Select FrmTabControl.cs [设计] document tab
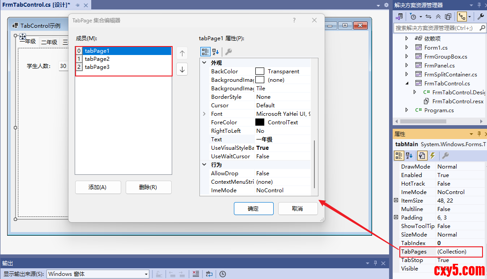The width and height of the screenshot is (487, 279). (x=36, y=5)
